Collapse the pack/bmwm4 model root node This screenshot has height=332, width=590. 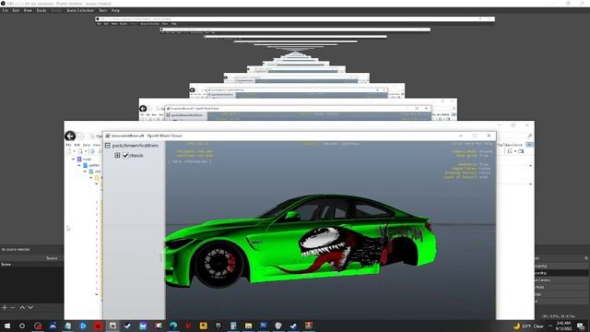coord(108,146)
